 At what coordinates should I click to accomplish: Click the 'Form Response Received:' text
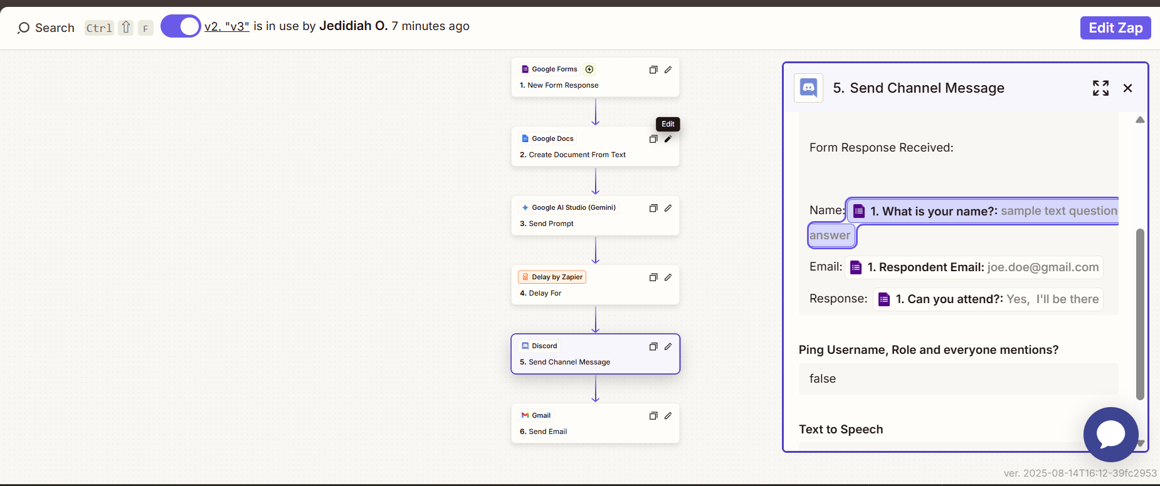(881, 148)
